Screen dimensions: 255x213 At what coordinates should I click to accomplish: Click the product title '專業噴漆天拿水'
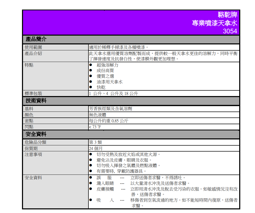[x=214, y=23]
